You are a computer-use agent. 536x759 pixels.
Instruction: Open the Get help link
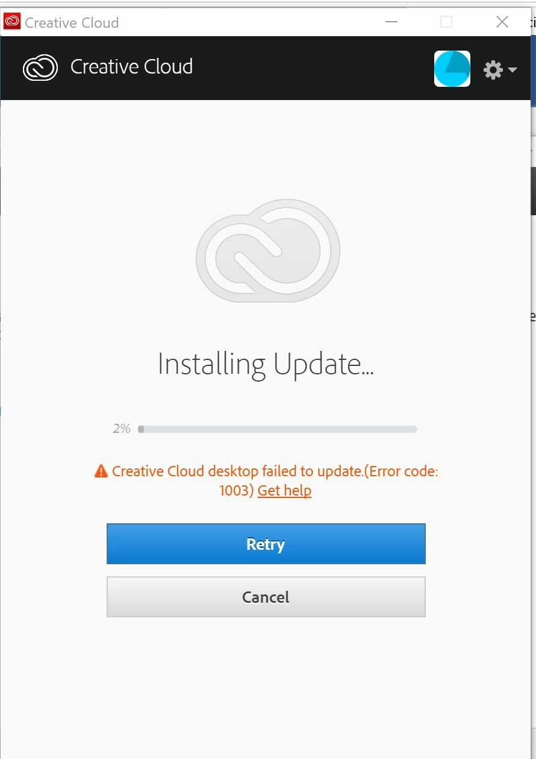point(284,490)
